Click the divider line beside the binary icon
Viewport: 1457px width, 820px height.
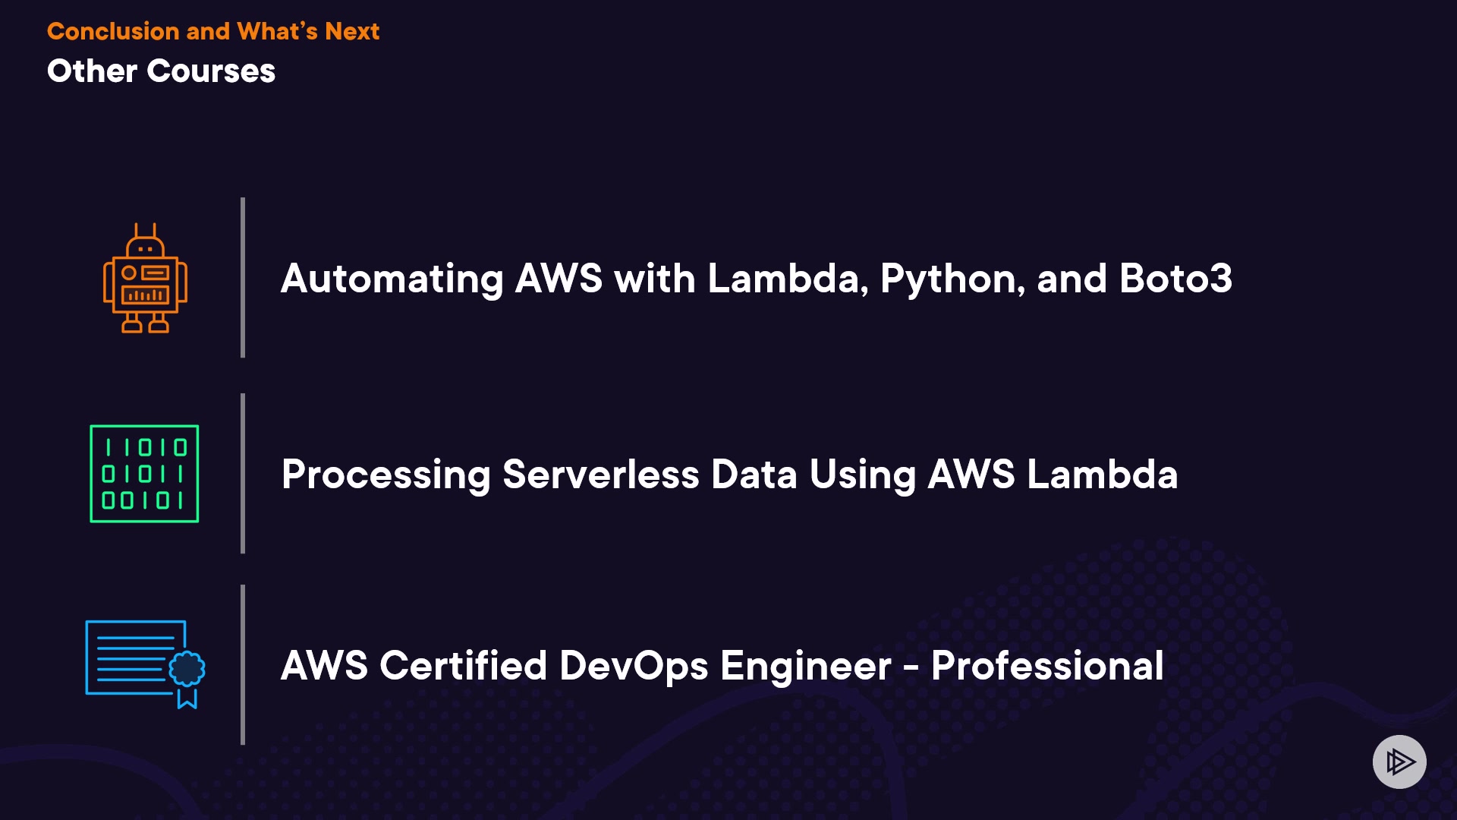(x=243, y=473)
